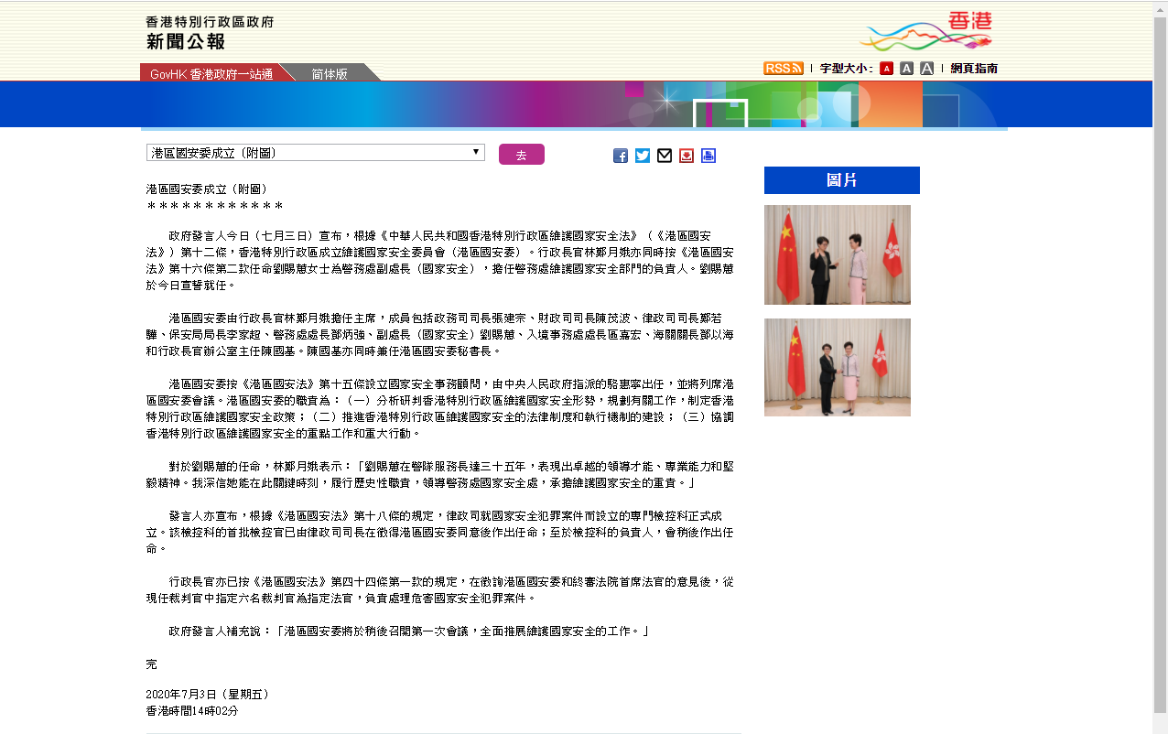Select the default font size (red A)
This screenshot has height=734, width=1168.
click(x=886, y=69)
